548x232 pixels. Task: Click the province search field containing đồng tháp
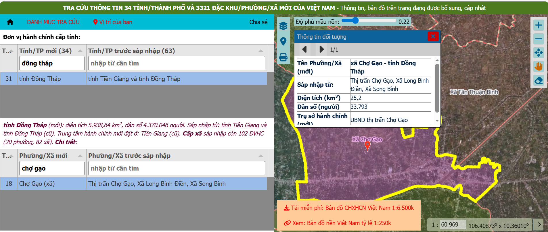pos(52,63)
